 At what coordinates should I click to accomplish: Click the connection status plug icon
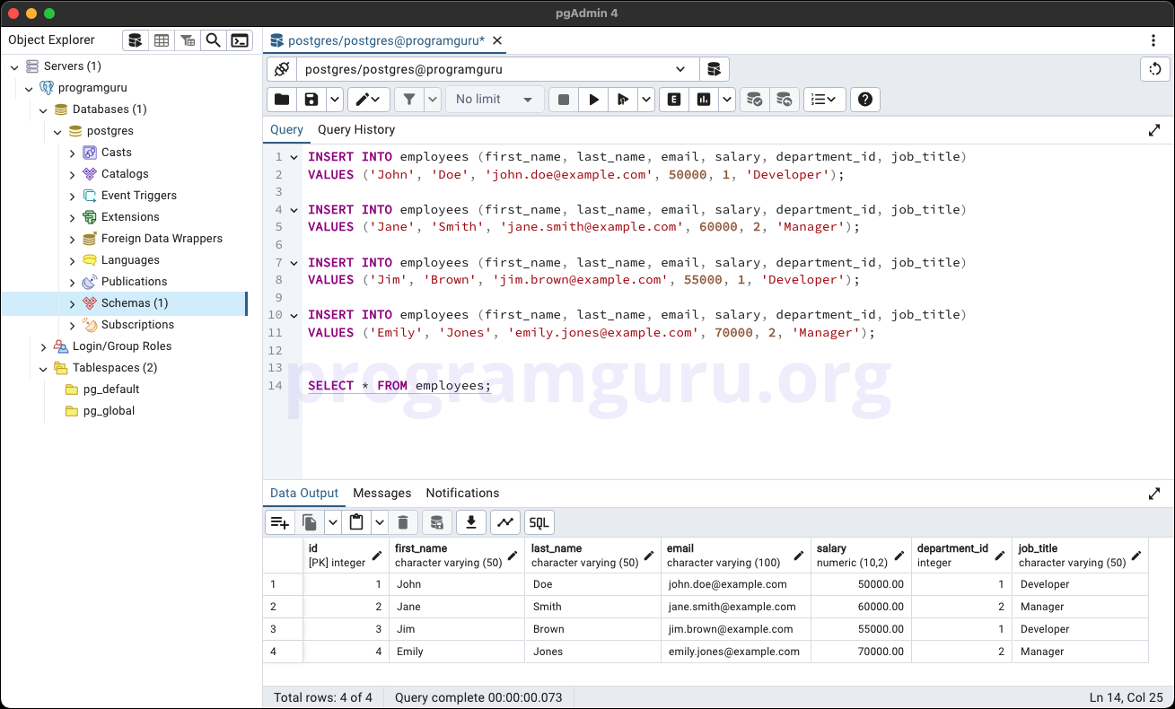(282, 69)
